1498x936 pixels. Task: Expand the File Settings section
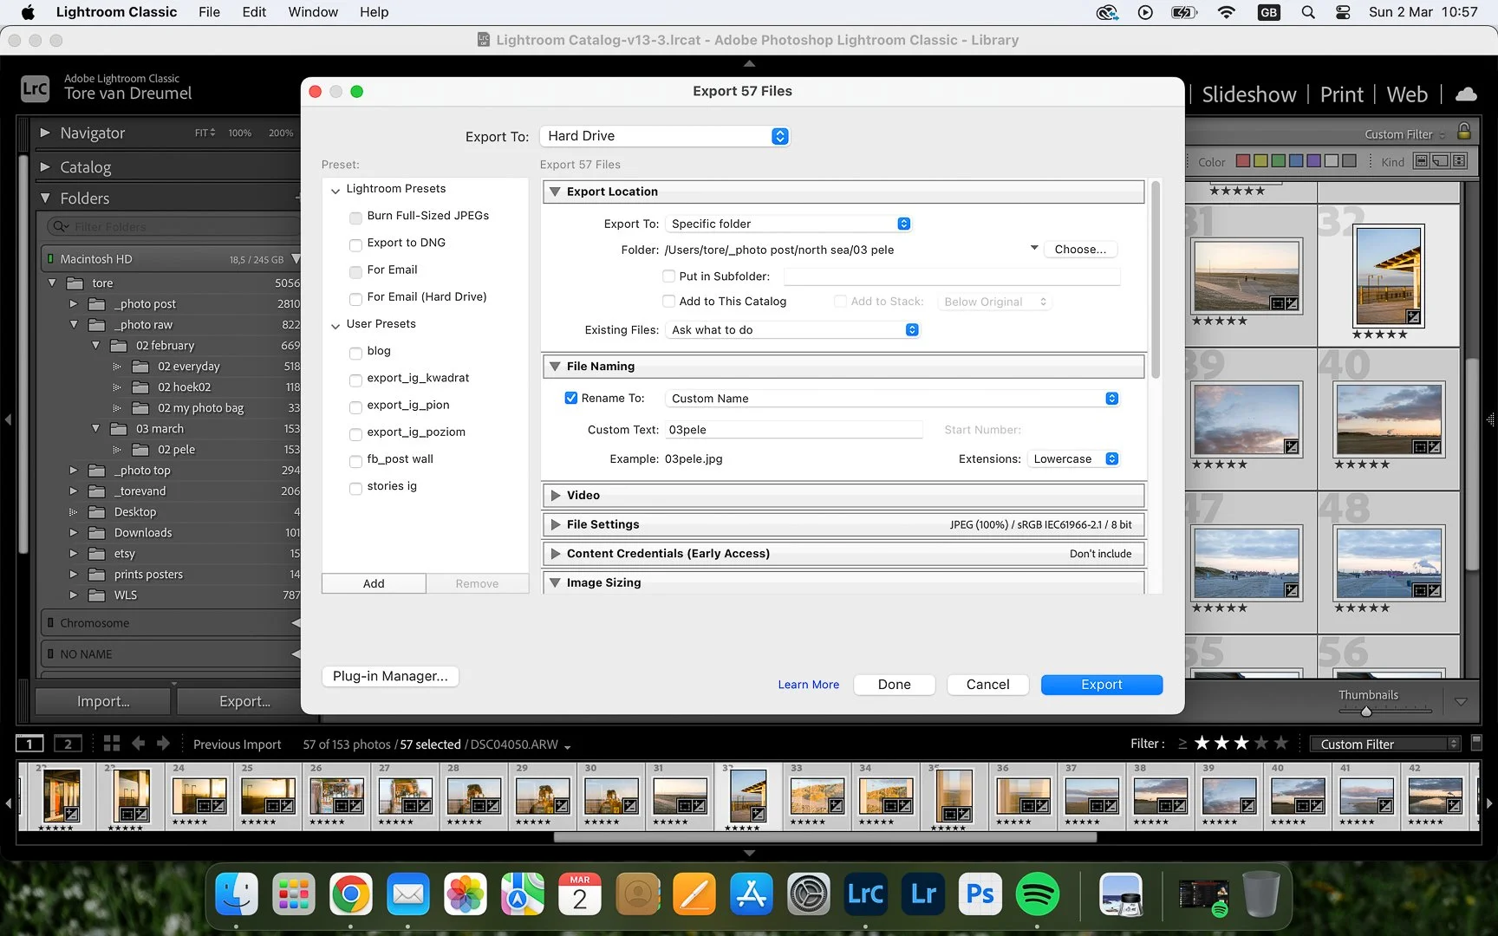pos(556,524)
